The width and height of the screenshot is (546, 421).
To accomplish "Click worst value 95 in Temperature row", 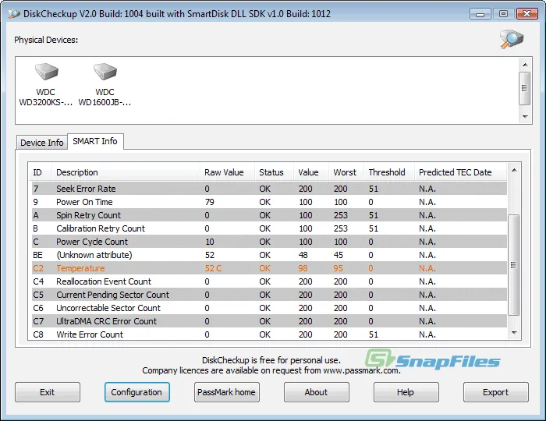I will click(x=338, y=268).
